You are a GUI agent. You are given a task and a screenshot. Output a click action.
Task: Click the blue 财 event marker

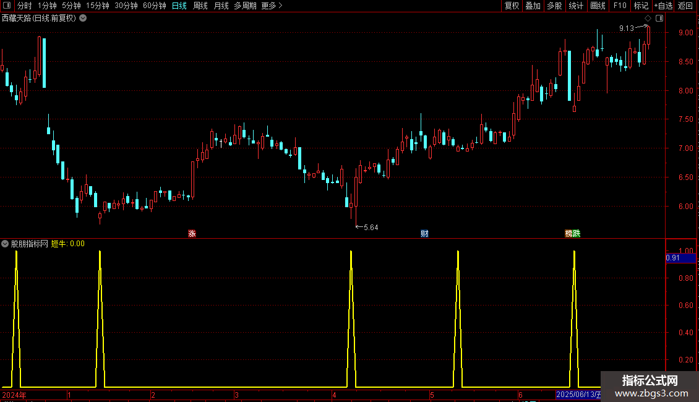(x=424, y=234)
